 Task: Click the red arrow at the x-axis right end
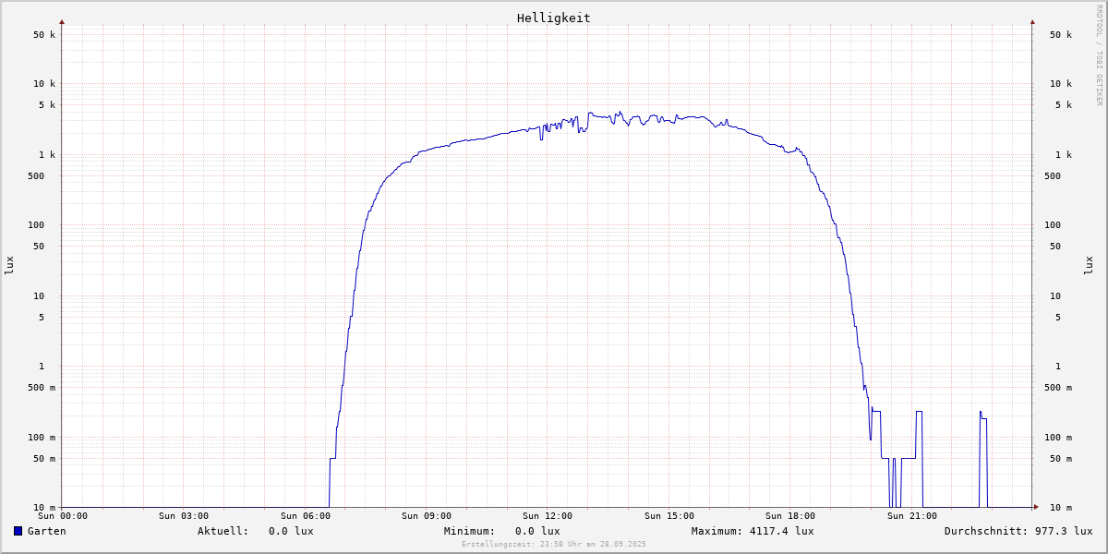tap(1036, 507)
